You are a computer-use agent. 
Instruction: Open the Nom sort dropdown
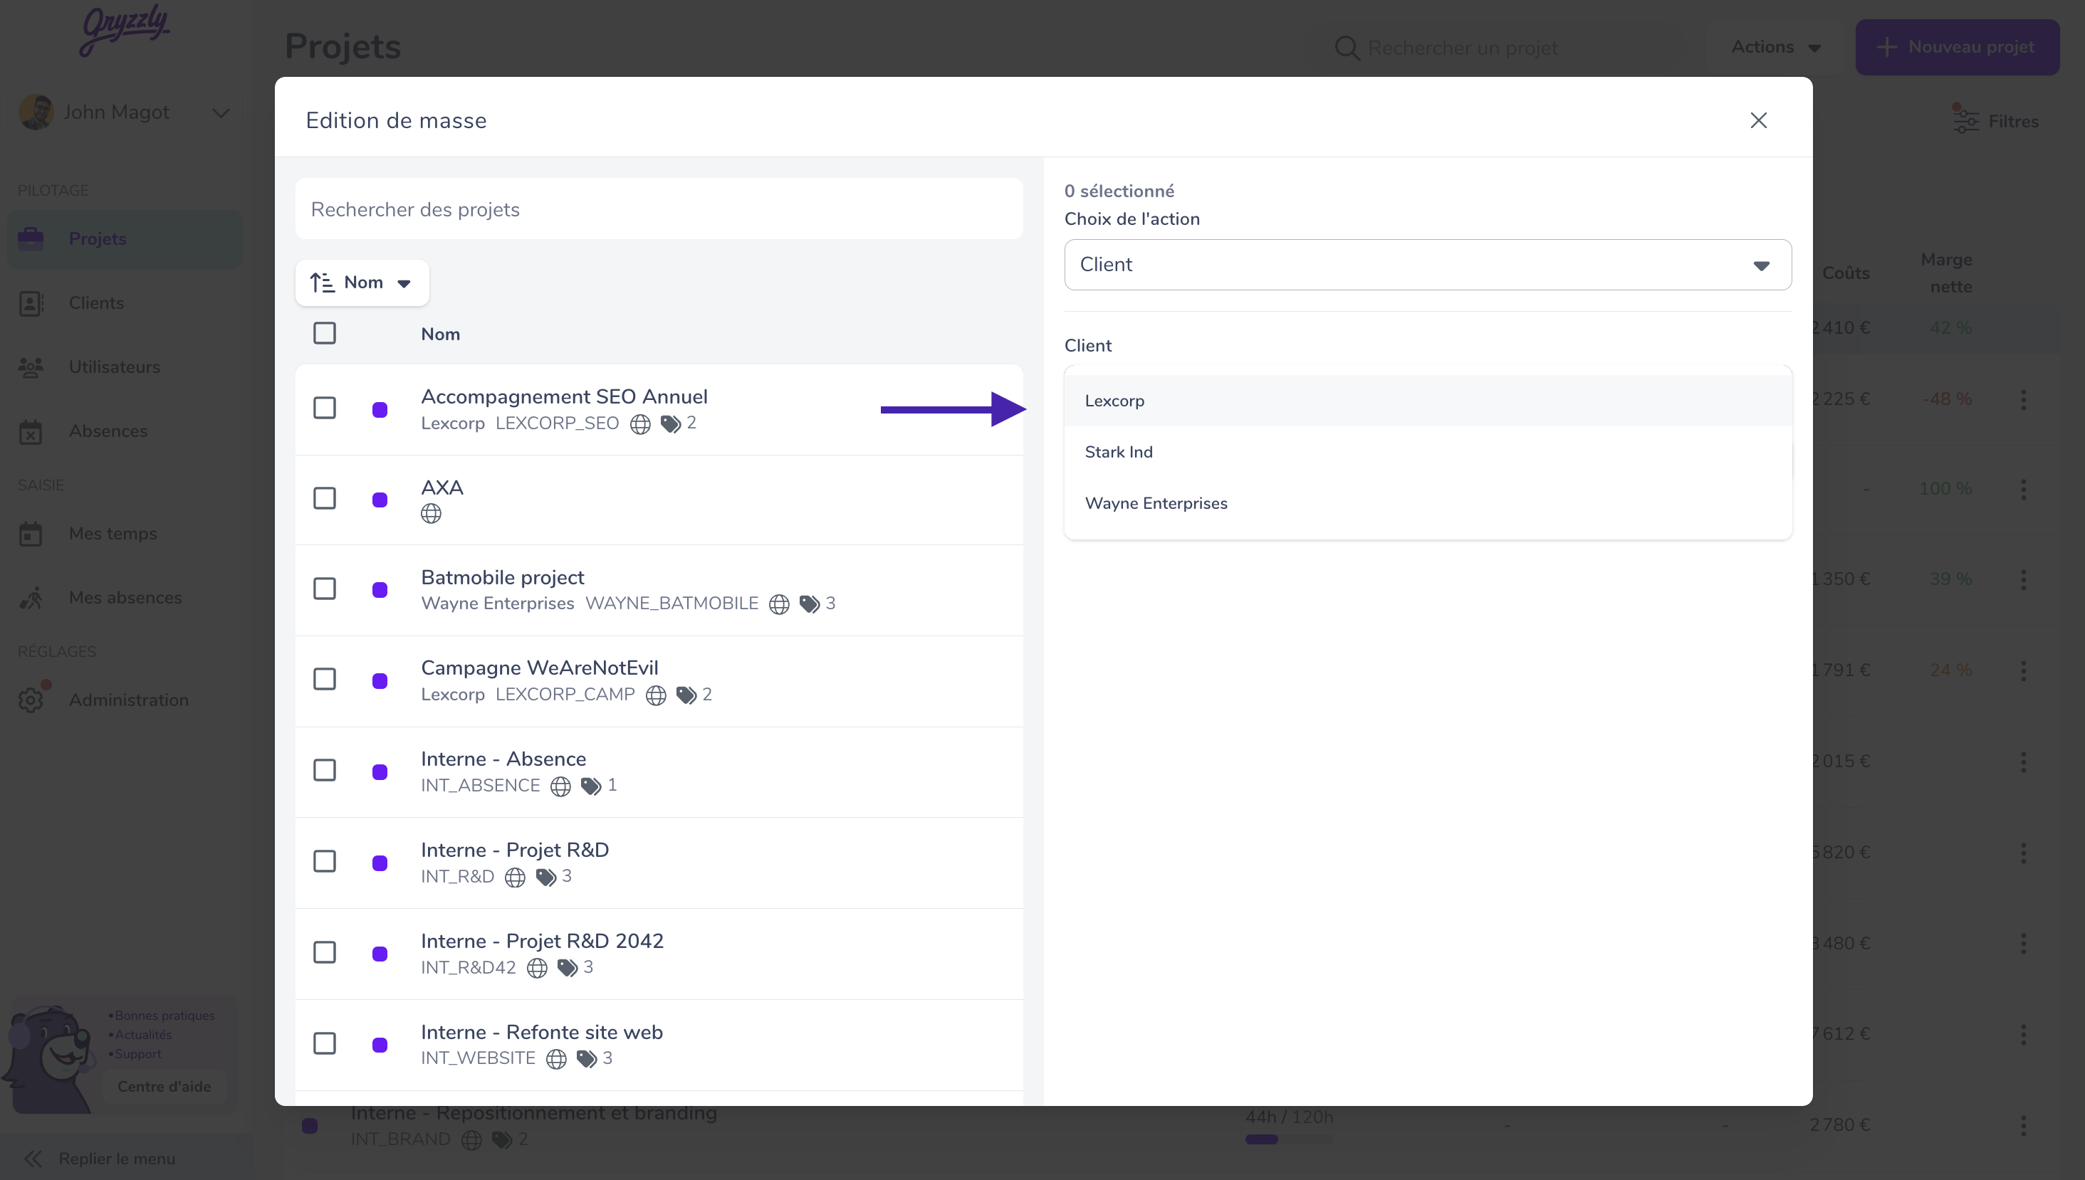(x=362, y=283)
